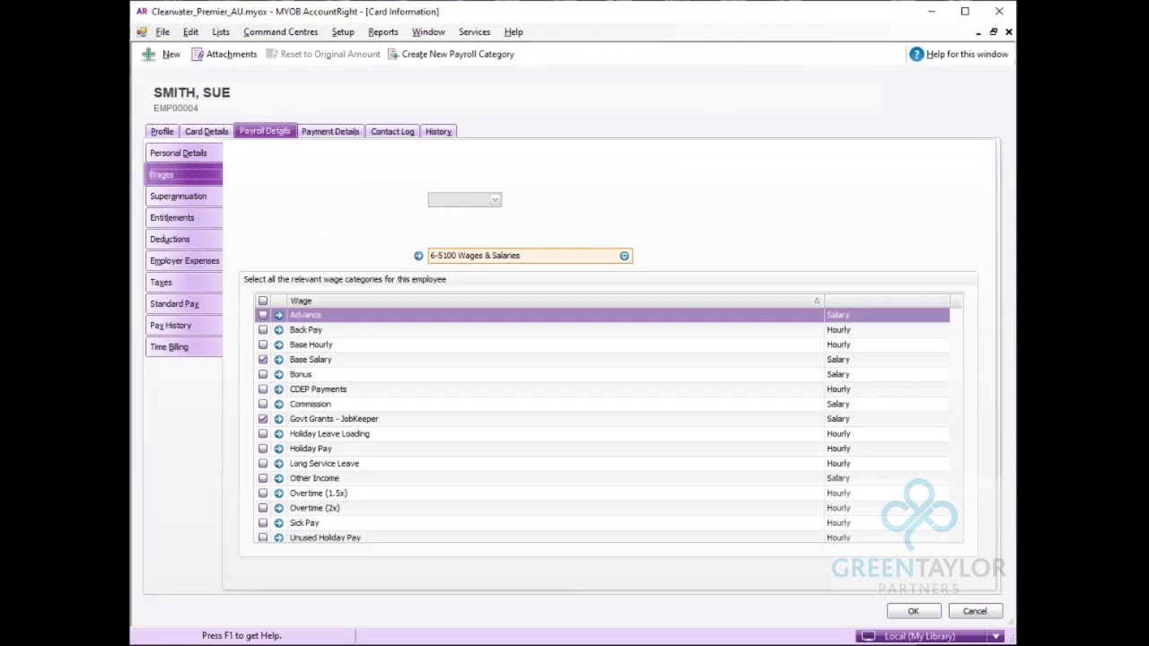
Task: Tick the Sick Pay checkbox
Action: coord(263,523)
